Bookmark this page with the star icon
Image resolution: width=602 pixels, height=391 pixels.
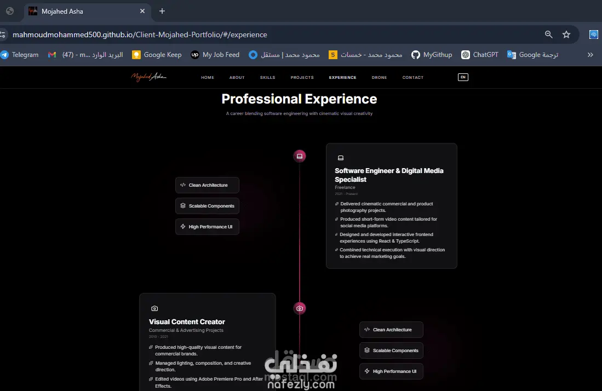566,34
